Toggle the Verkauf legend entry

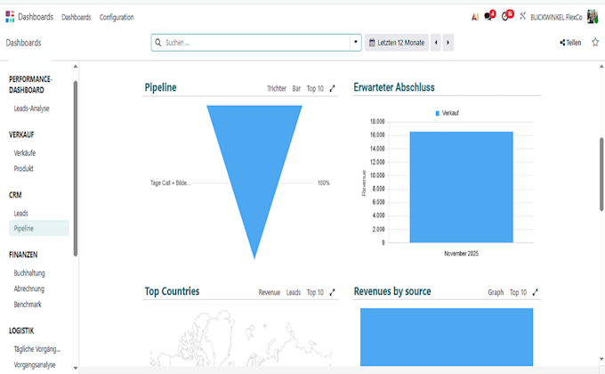click(x=448, y=113)
